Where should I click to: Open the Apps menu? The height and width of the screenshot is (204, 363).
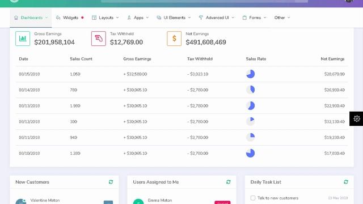click(138, 18)
